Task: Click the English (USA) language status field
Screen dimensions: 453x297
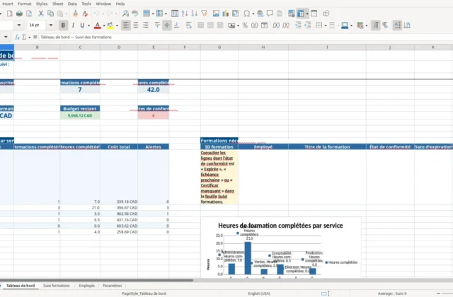Action: pyautogui.click(x=259, y=293)
